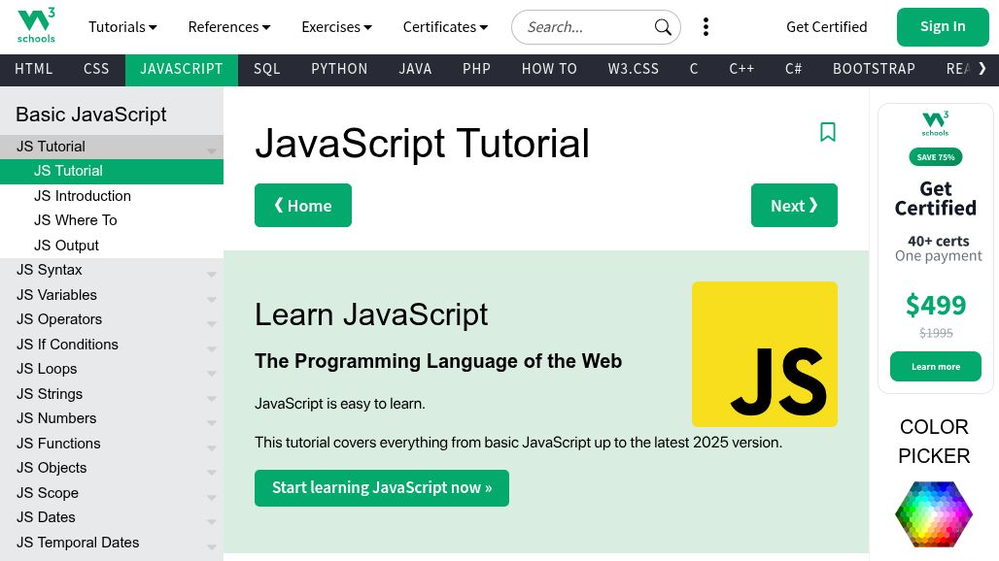Screen dimensions: 999x561
Task: Click the yellow JS logo image
Action: point(764,354)
